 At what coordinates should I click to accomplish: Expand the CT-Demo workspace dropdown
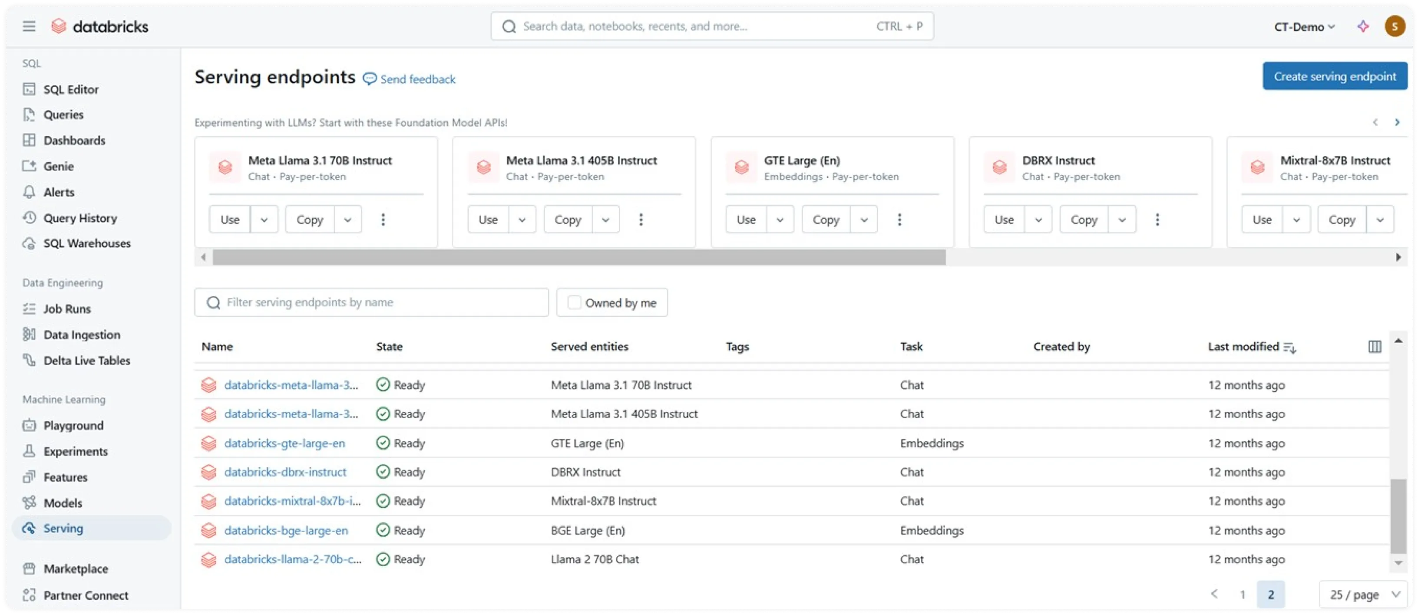[1304, 26]
